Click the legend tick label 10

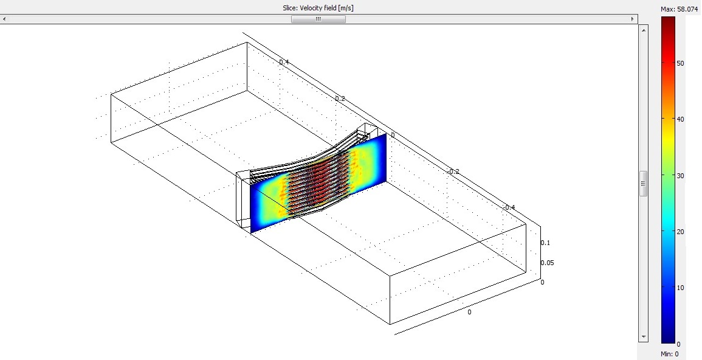[681, 288]
